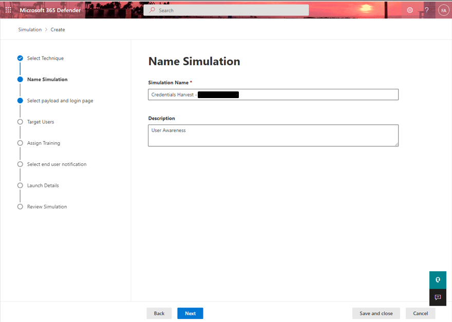Image resolution: width=452 pixels, height=322 pixels.
Task: Go to Simulation via the breadcrumb
Action: (30, 29)
